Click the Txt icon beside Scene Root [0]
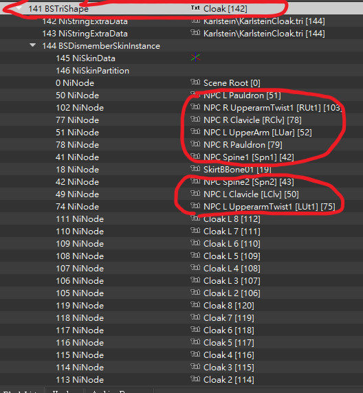The width and height of the screenshot is (363, 393). click(195, 82)
